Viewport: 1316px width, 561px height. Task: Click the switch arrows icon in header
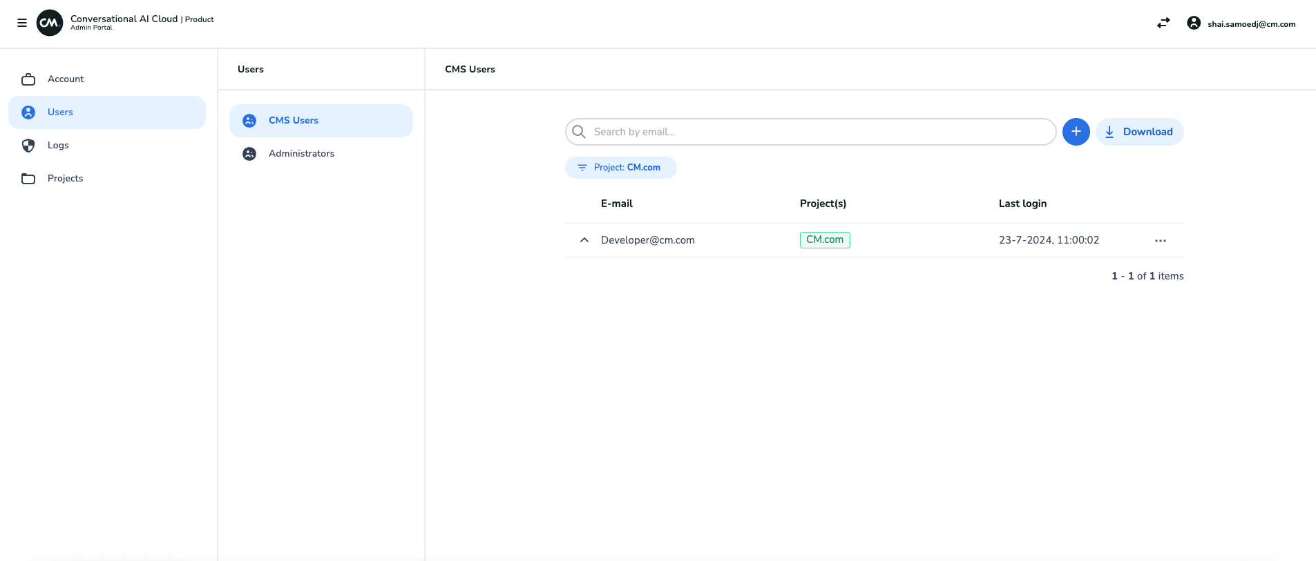[x=1163, y=23]
